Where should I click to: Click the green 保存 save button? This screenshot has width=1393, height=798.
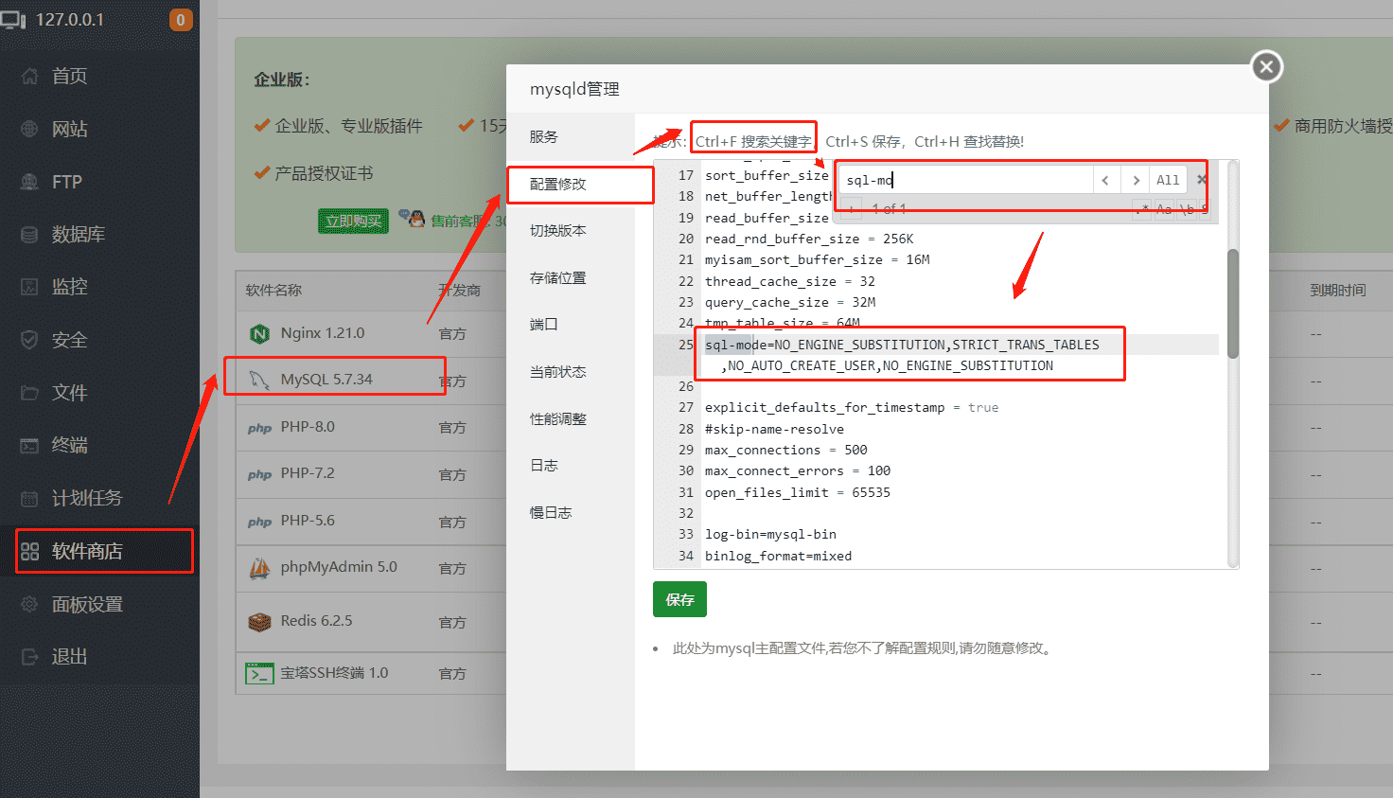(679, 599)
